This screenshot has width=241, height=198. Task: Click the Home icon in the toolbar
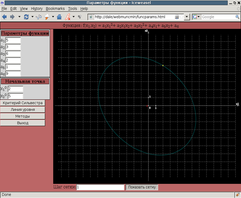pyautogui.click(x=59, y=17)
